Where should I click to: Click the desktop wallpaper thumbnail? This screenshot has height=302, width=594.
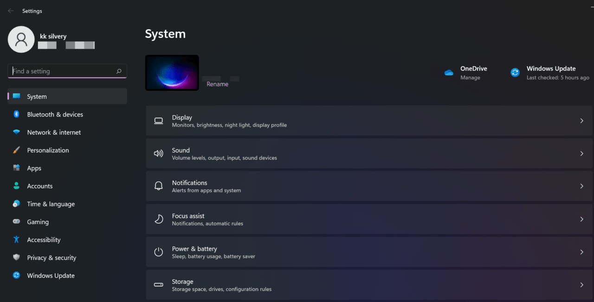click(172, 73)
